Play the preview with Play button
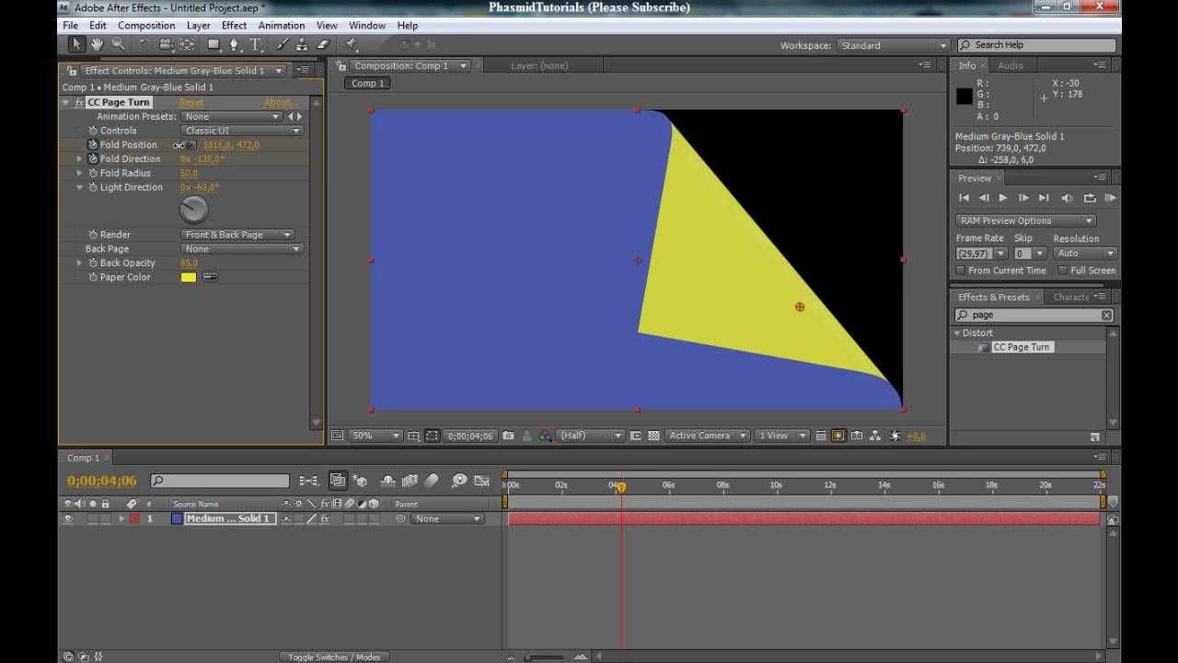 tap(1003, 198)
